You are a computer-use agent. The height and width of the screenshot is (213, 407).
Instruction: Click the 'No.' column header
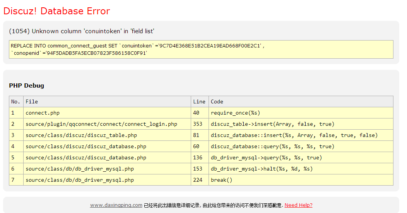click(16, 102)
